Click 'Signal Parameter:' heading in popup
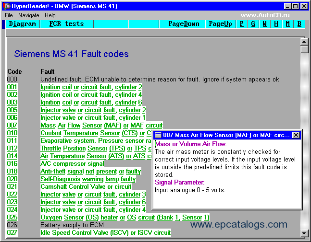This screenshot has width=311, height=242. click(179, 182)
